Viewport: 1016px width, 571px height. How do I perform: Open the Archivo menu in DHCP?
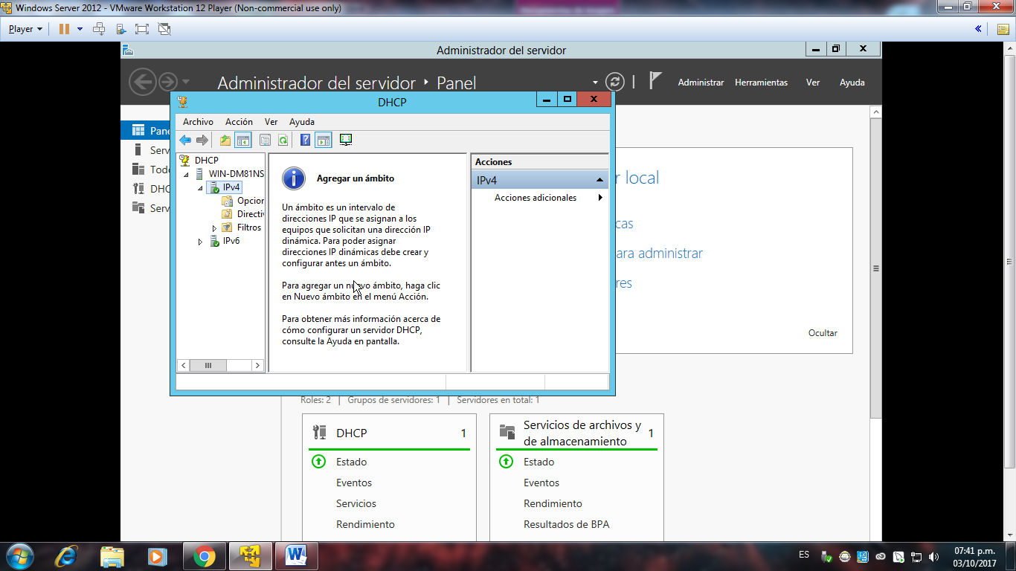coord(198,121)
